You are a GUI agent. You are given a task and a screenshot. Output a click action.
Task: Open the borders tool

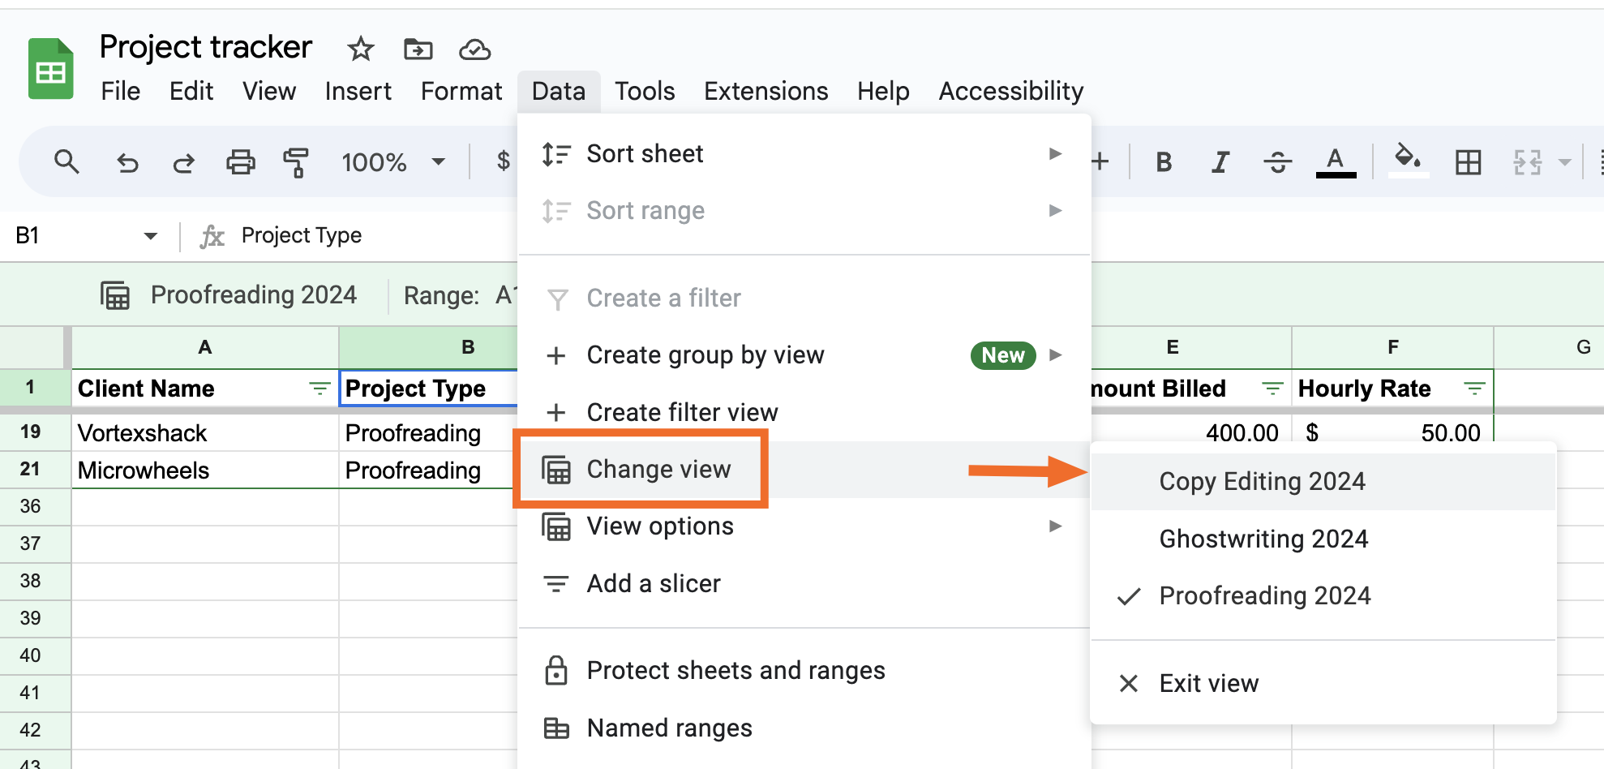[x=1468, y=163]
